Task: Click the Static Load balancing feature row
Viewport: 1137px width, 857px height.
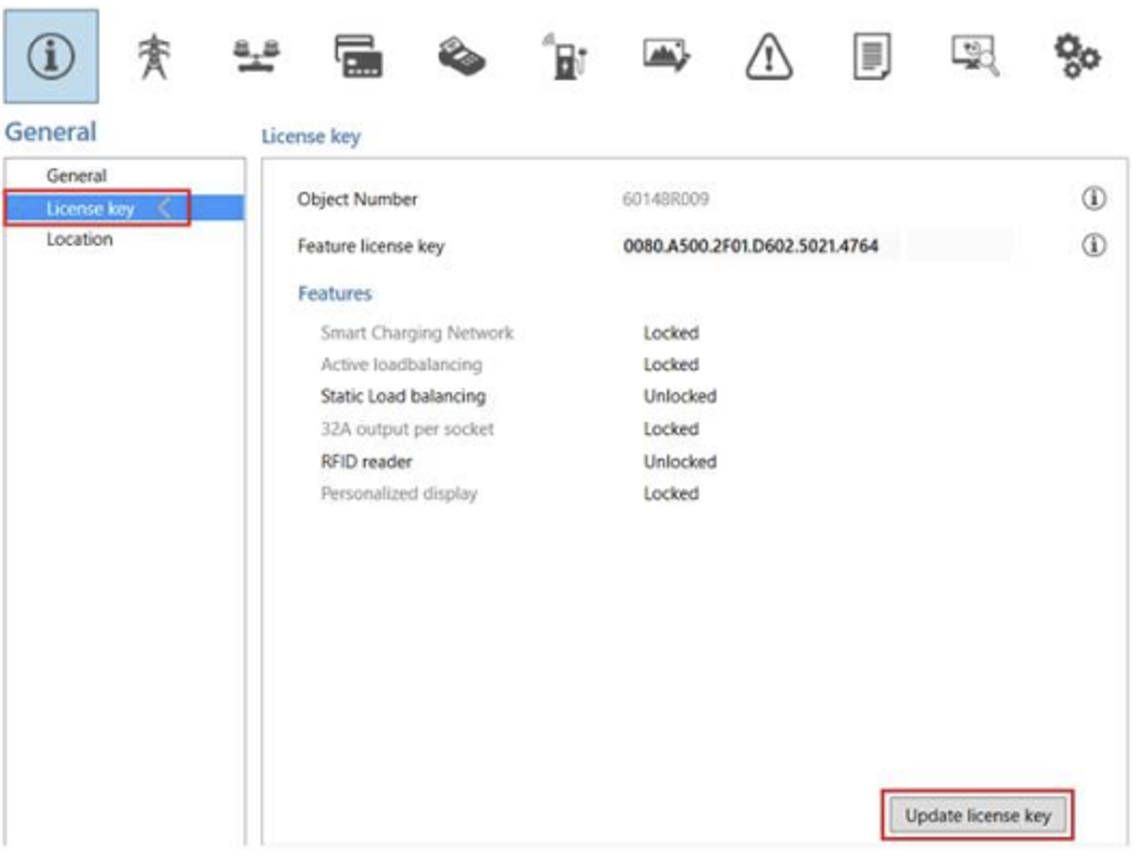Action: click(403, 397)
